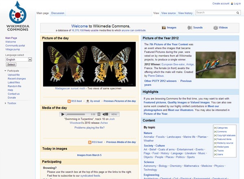Viewport: 244px width, 179px height.
Task: Click the Log in user icon
Action: (x=232, y=3)
